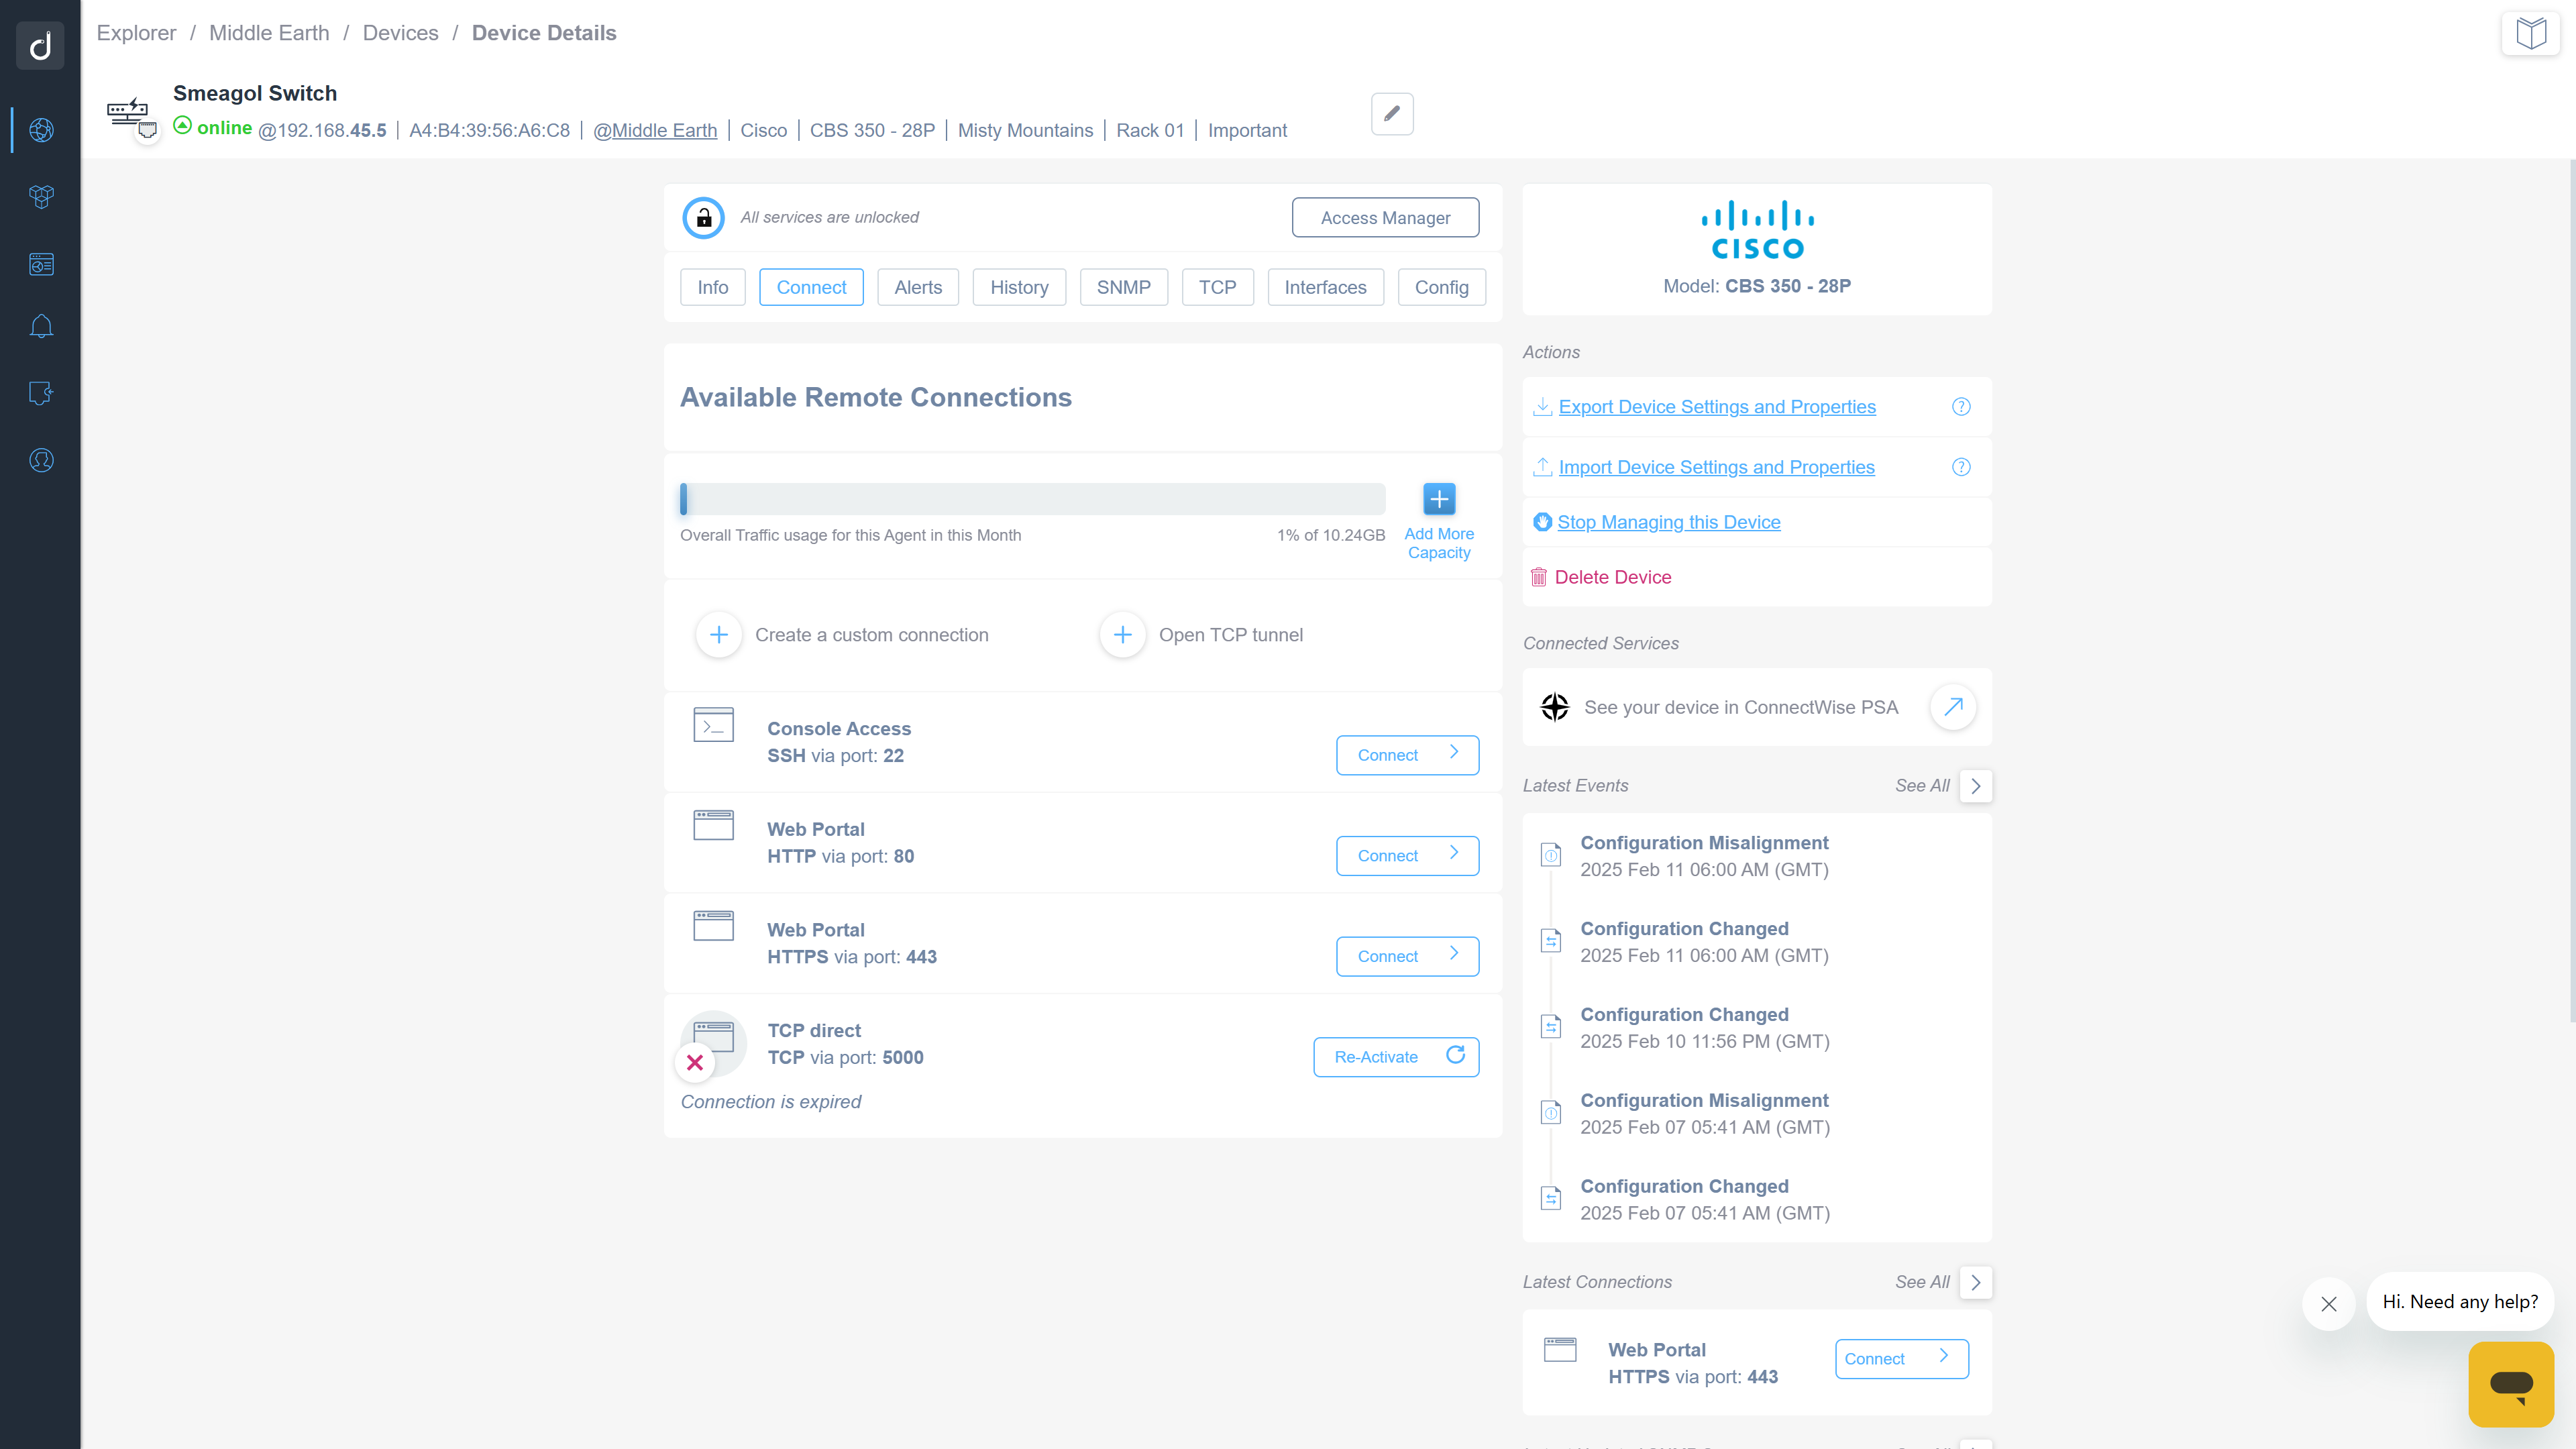Open the dashboard/reports panel icon in sidebar
The width and height of the screenshot is (2576, 1449).
(x=41, y=264)
